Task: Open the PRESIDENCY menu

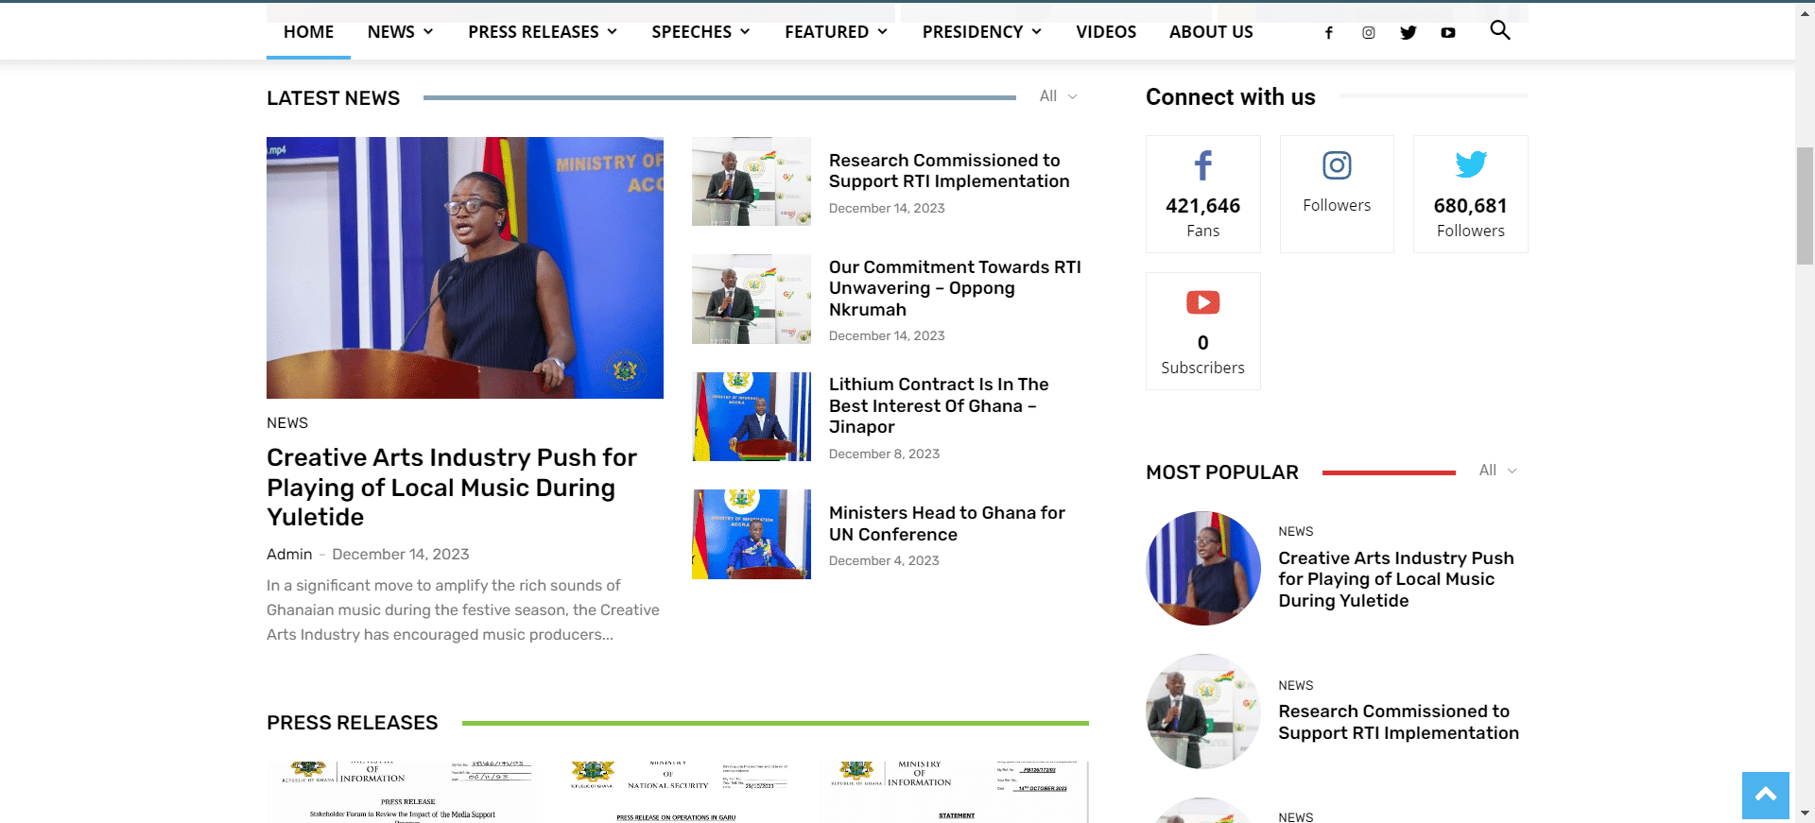Action: 982,32
